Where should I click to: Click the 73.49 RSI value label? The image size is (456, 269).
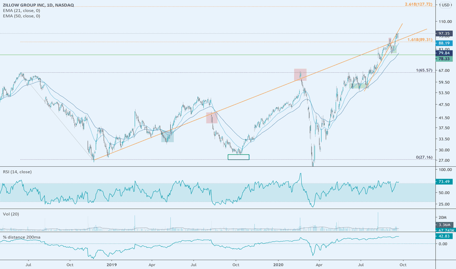444,181
